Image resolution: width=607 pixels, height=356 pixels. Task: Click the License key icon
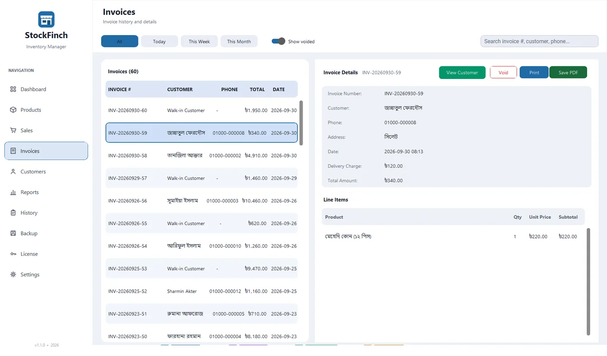click(13, 254)
